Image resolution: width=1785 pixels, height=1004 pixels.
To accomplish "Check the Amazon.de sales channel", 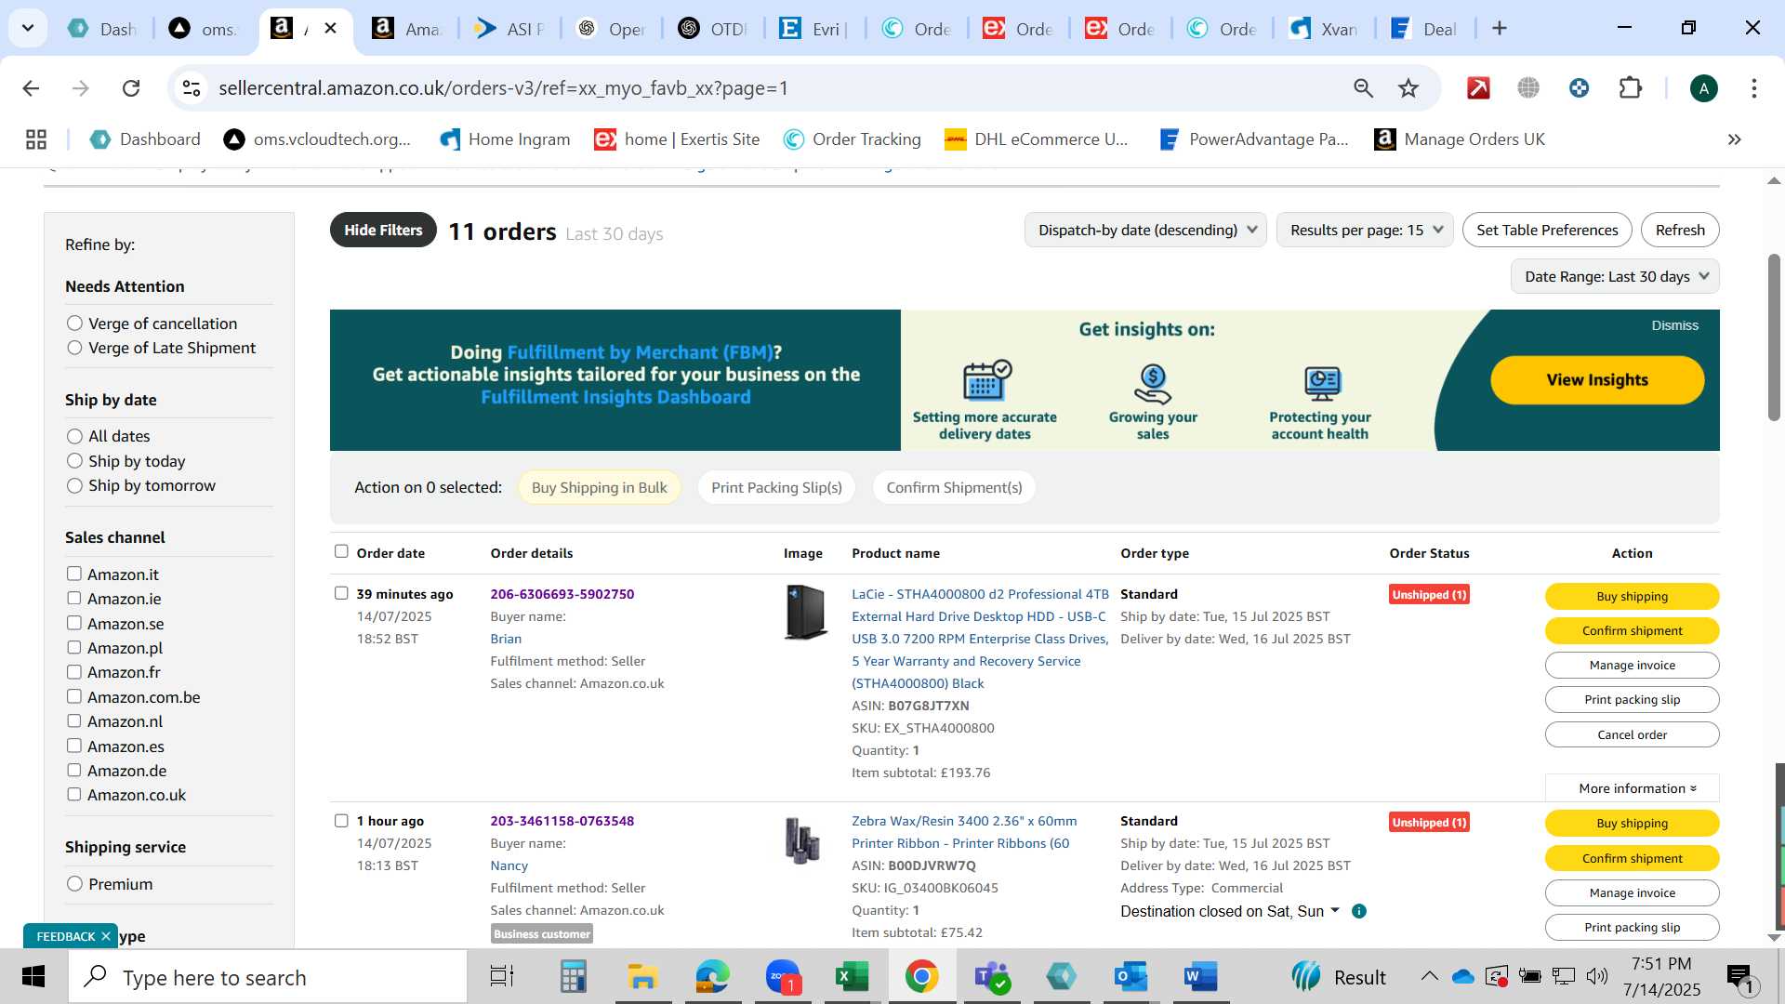I will click(74, 770).
